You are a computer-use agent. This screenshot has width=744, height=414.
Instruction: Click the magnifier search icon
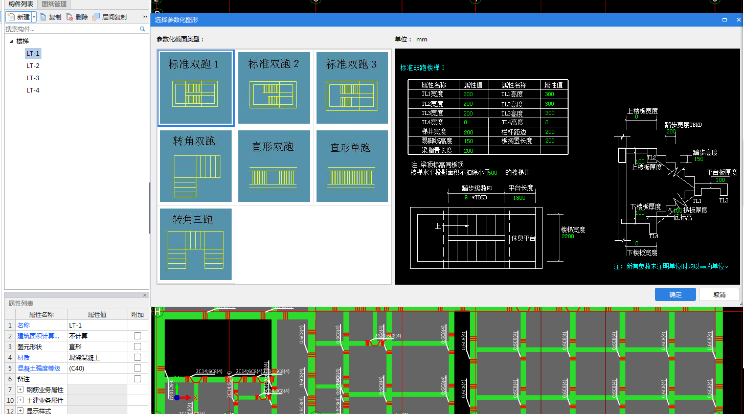pos(143,29)
